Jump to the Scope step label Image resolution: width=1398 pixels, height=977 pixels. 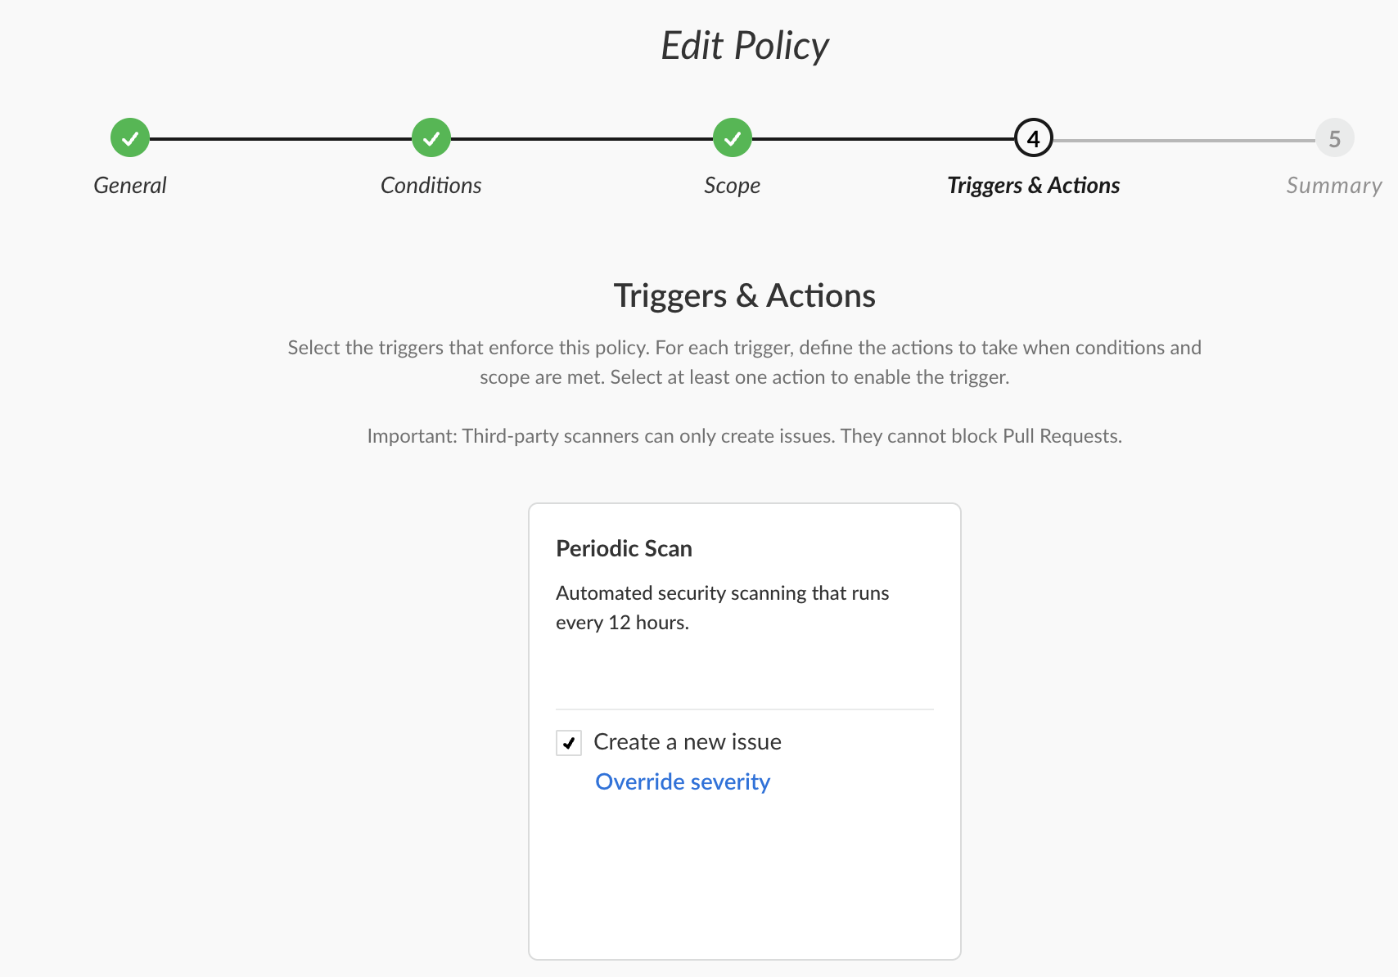coord(733,186)
